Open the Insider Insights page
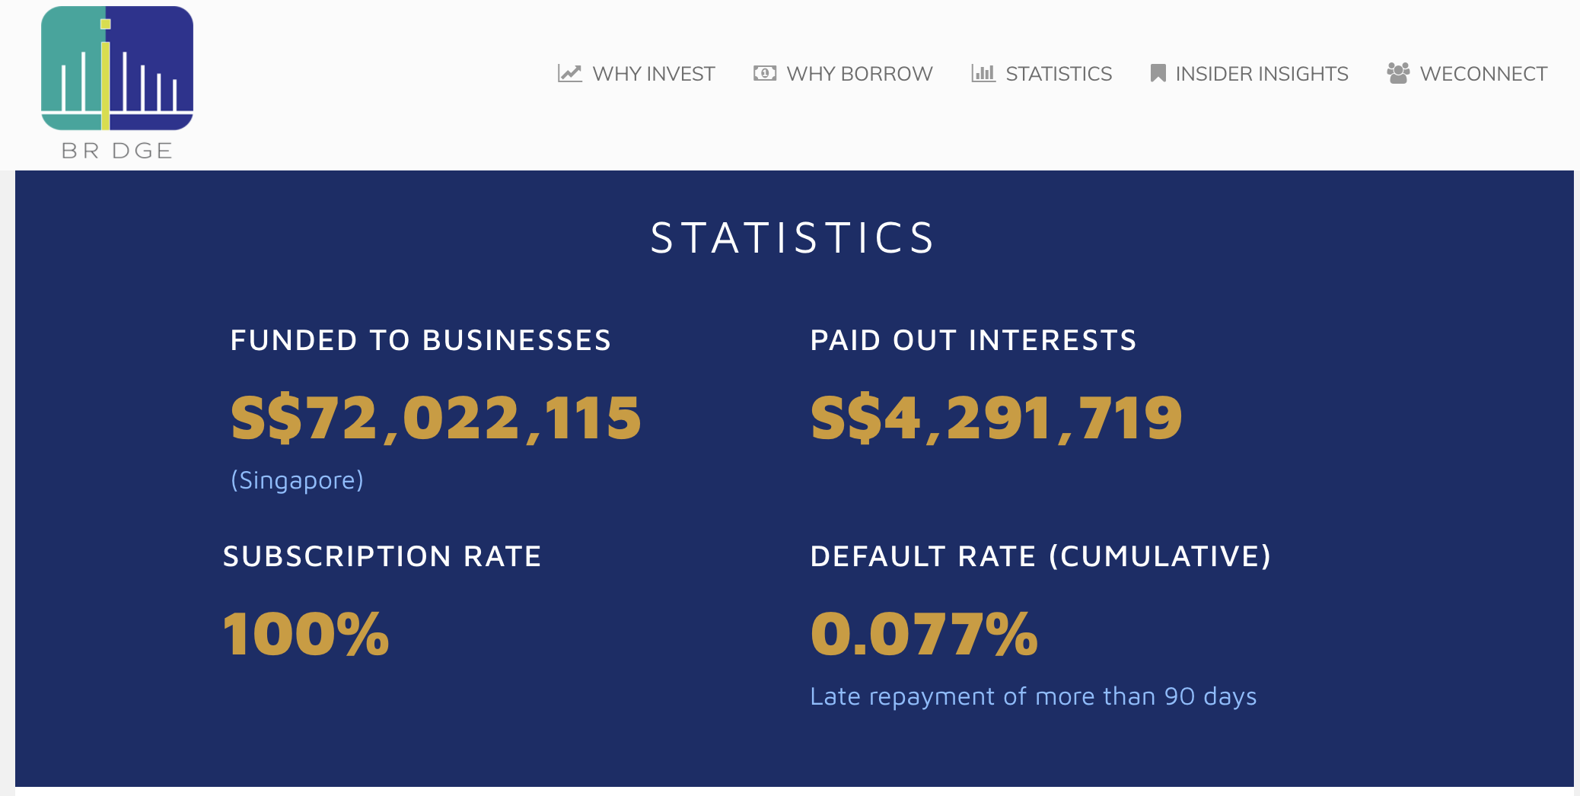Image resolution: width=1580 pixels, height=796 pixels. (1261, 74)
